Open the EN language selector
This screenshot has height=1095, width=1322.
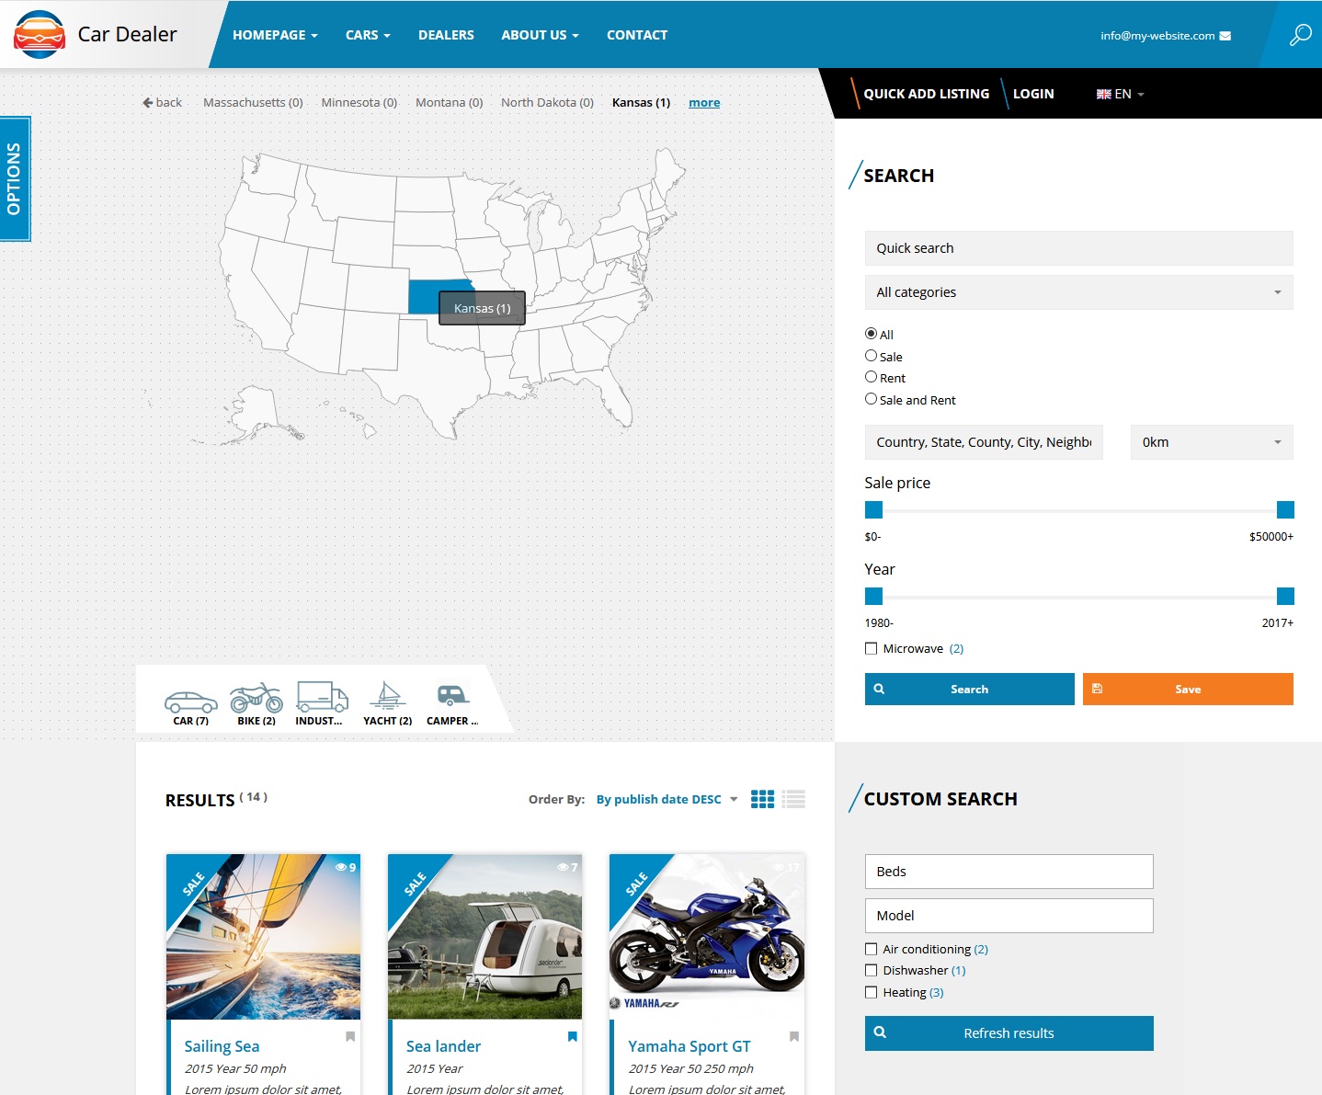tap(1120, 93)
